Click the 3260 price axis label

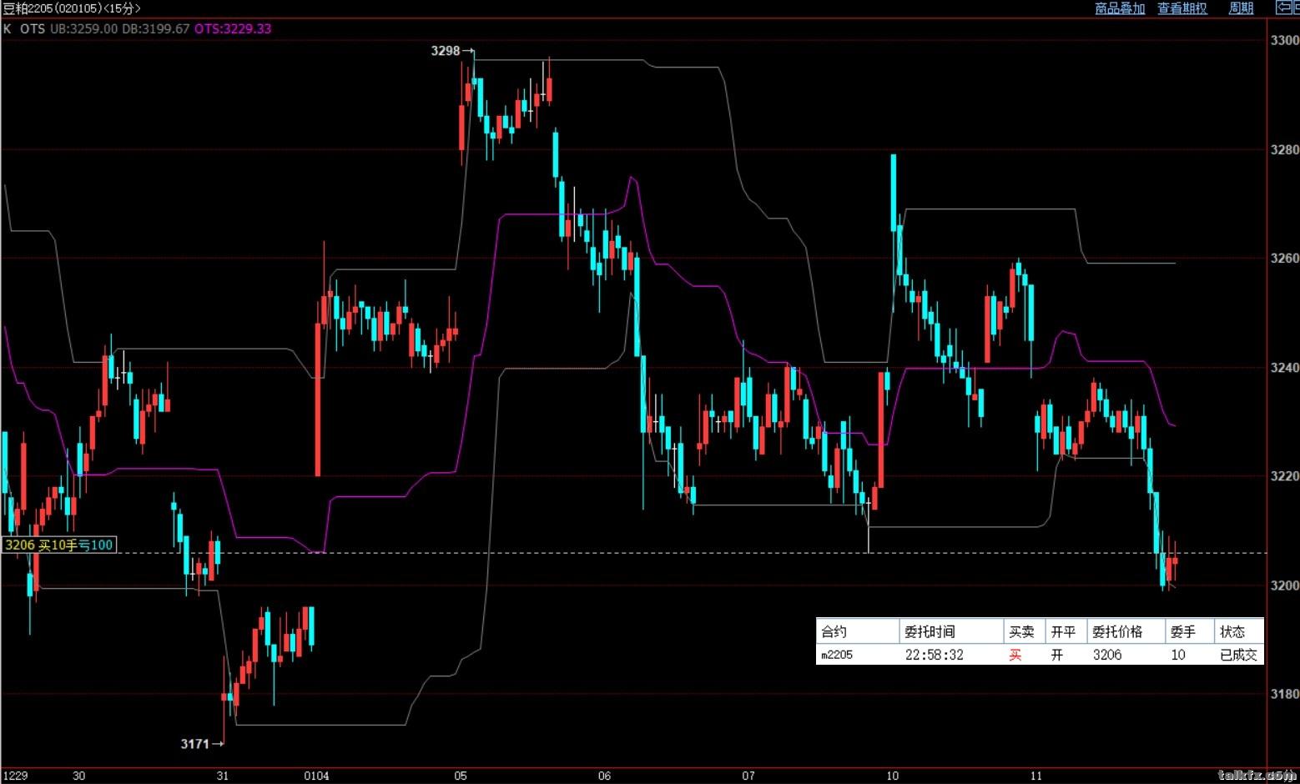[x=1284, y=258]
